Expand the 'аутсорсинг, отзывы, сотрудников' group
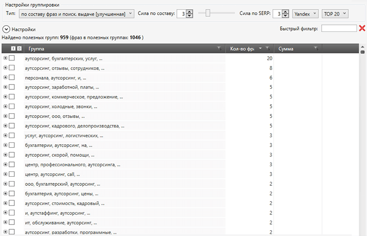This screenshot has height=236, width=367. [x=5, y=68]
